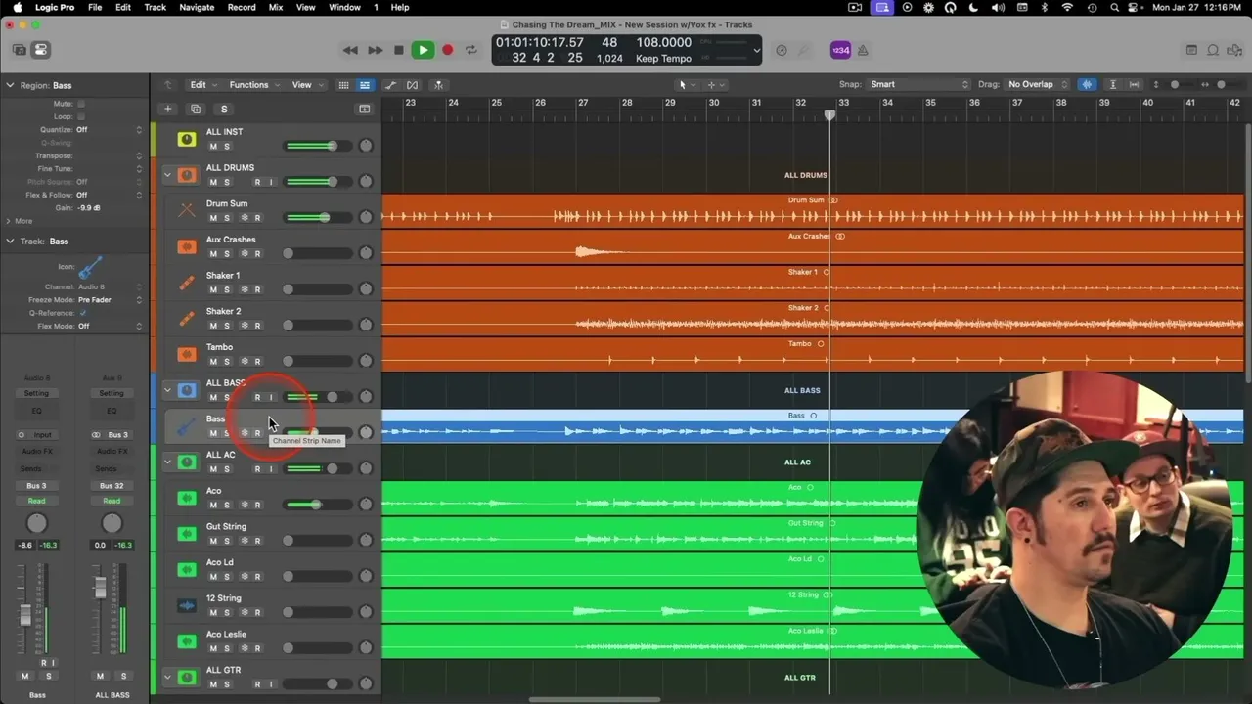Mute the Drum Sum track
This screenshot has height=704, width=1252.
[213, 218]
